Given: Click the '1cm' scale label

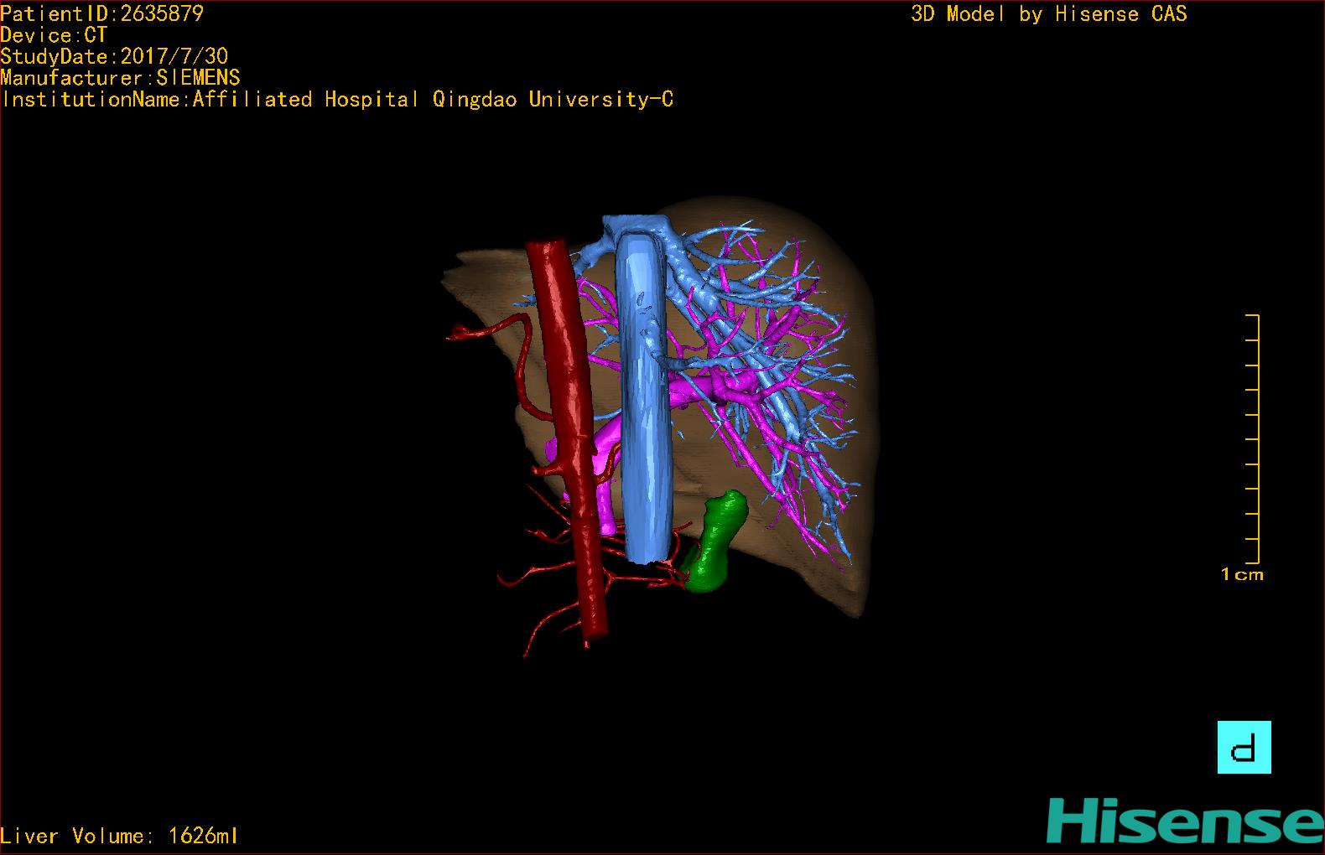Looking at the screenshot, I should 1242,574.
